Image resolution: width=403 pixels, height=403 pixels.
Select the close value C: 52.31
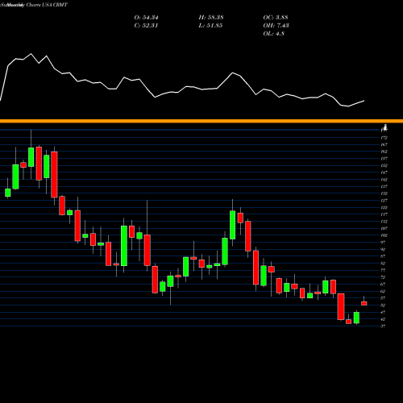[146, 26]
